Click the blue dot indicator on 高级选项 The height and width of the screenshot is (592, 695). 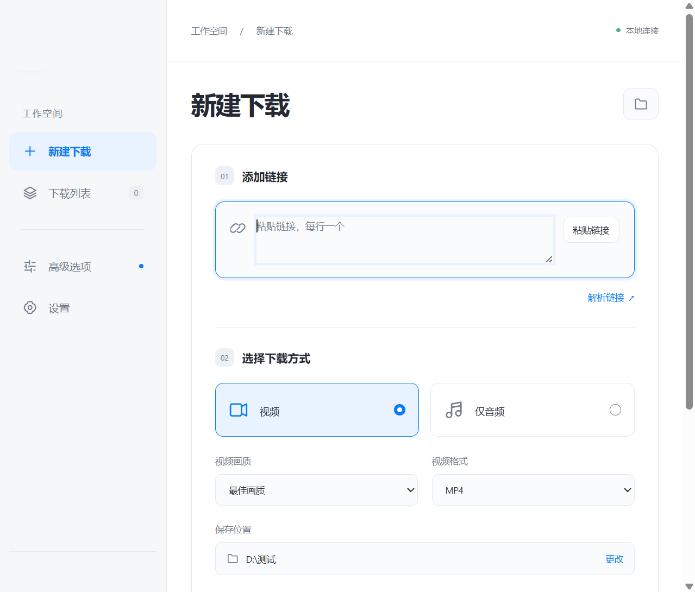(141, 266)
